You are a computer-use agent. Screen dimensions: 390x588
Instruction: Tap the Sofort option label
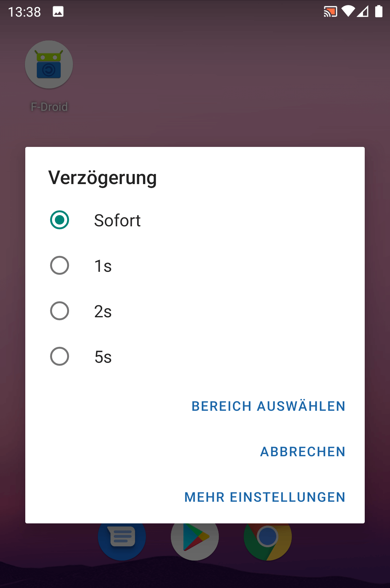click(x=117, y=220)
